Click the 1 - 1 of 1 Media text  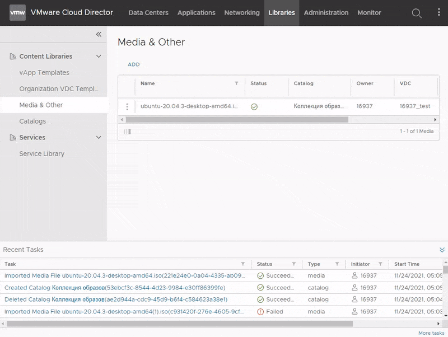pyautogui.click(x=417, y=131)
